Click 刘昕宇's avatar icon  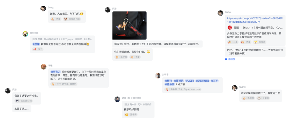[158, 76]
